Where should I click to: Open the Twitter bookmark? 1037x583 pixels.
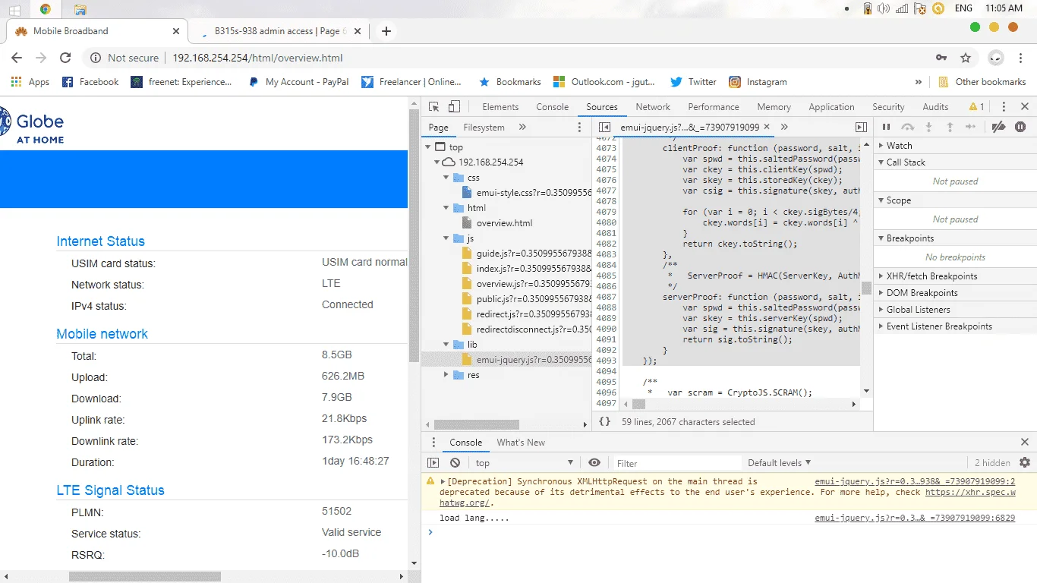click(x=693, y=82)
